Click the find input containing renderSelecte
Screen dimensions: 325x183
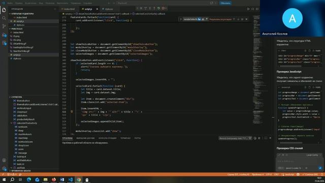tap(190, 19)
